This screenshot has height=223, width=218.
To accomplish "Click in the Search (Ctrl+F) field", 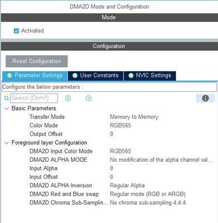I will [34, 98].
